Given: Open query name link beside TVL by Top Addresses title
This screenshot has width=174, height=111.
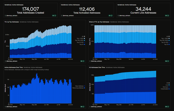Looking at the screenshot, I should coord(29,22).
